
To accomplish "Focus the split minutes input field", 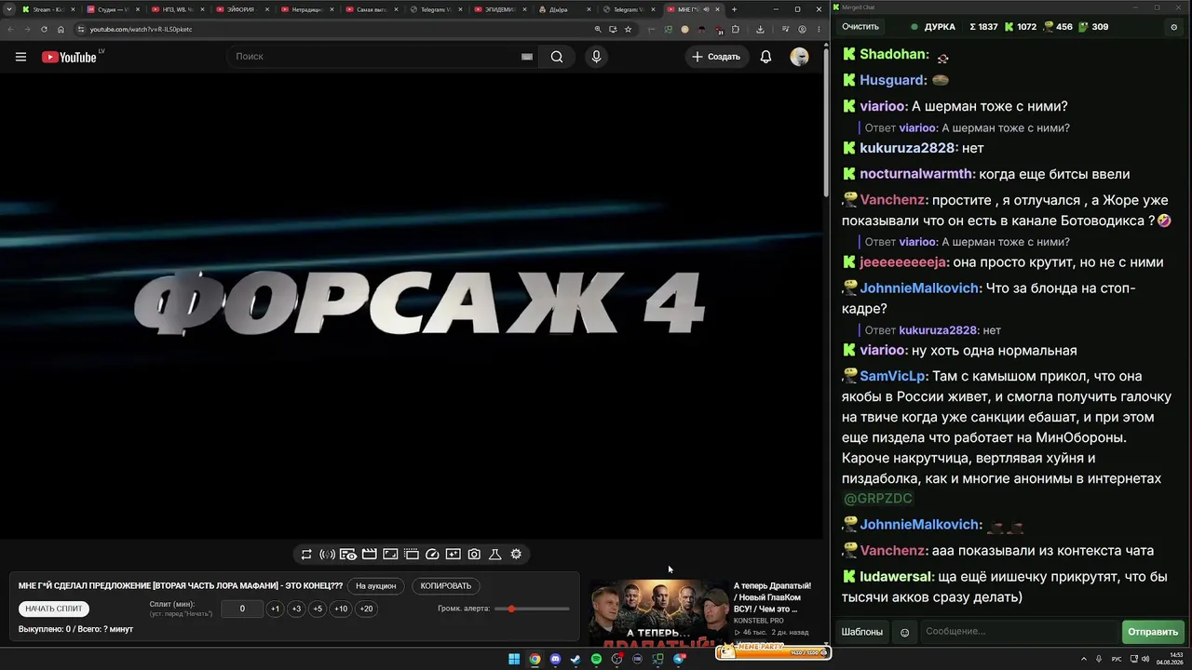I will (x=242, y=609).
